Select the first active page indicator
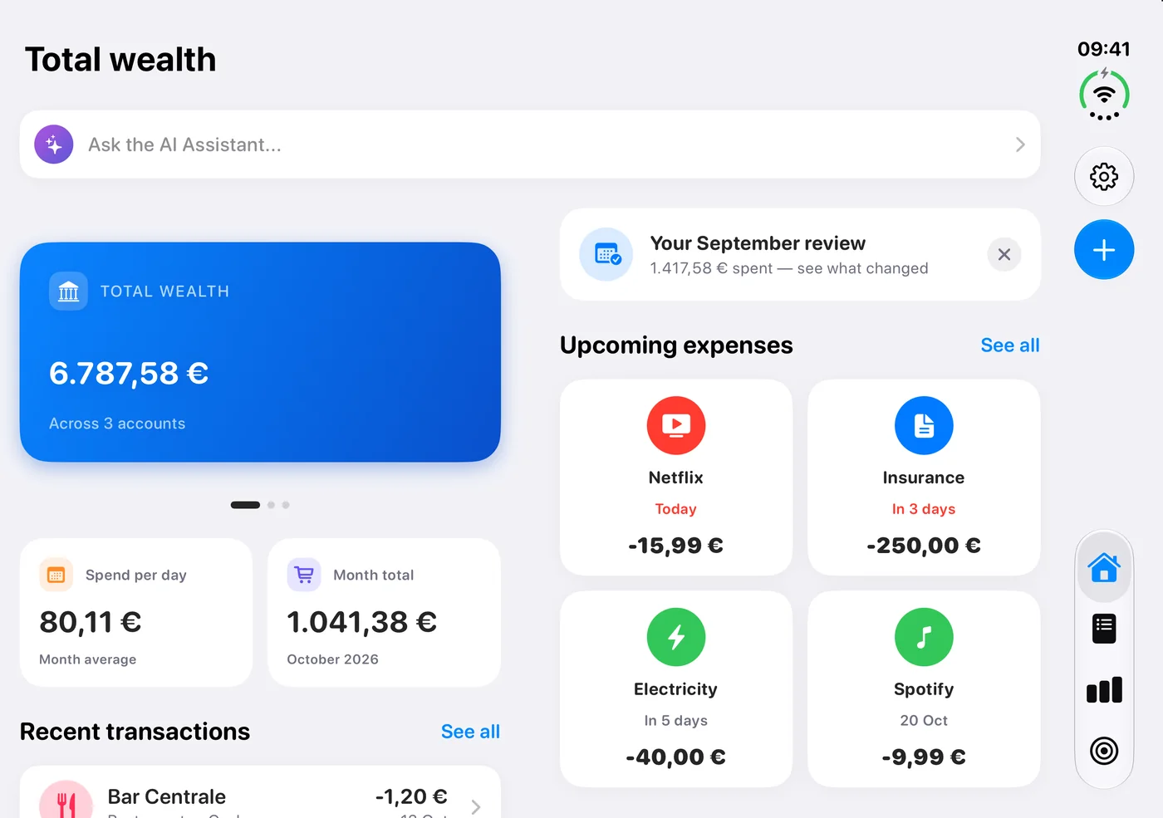1163x818 pixels. [x=245, y=505]
